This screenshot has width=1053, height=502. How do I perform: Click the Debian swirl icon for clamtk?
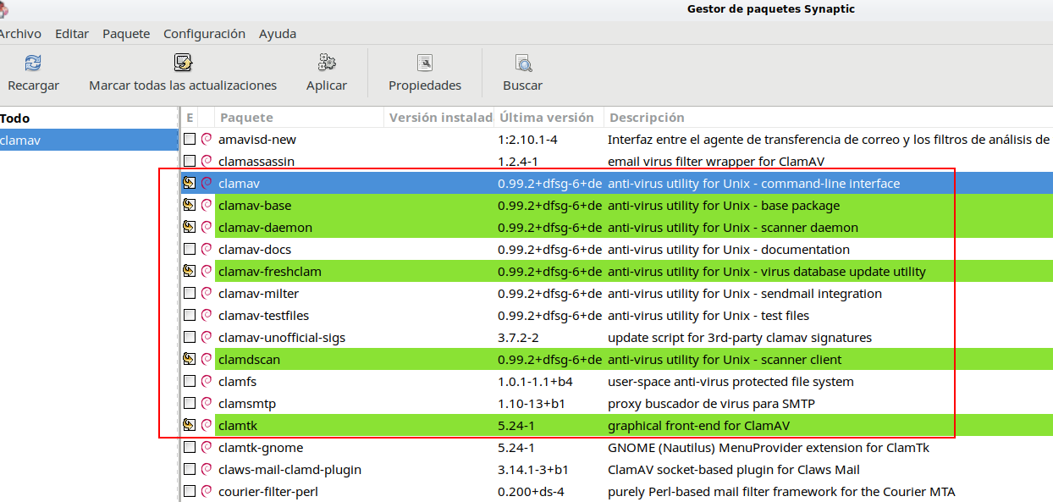coord(207,425)
